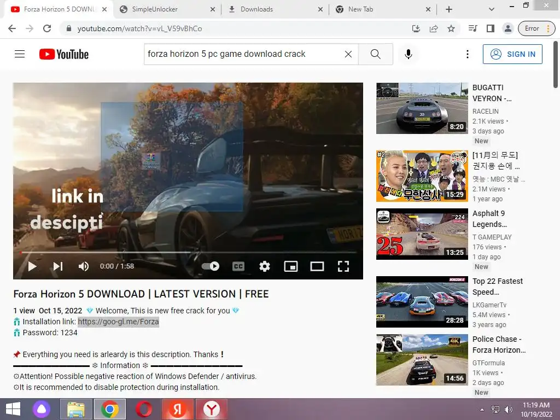Image resolution: width=560 pixels, height=420 pixels.
Task: Bookmark this page with the star icon
Action: [x=451, y=28]
